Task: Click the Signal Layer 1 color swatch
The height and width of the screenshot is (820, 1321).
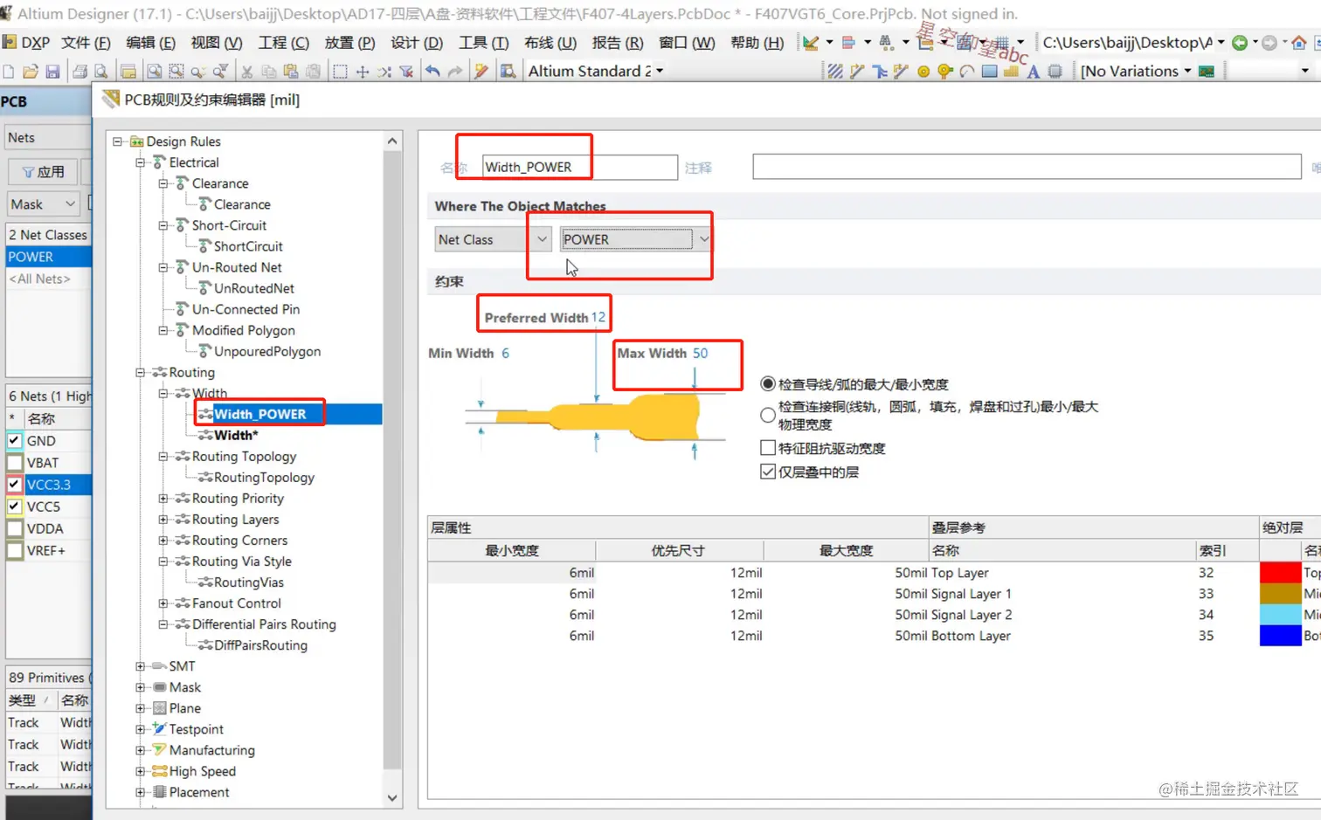Action: click(1281, 594)
